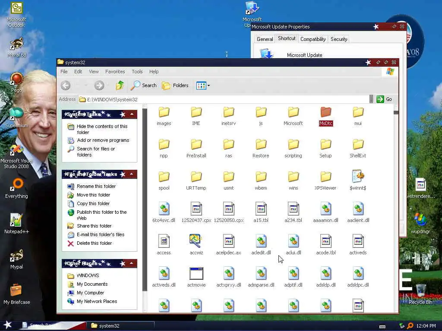Image resolution: width=442 pixels, height=331 pixels.
Task: Select Shortcut tab in Properties window
Action: click(287, 38)
